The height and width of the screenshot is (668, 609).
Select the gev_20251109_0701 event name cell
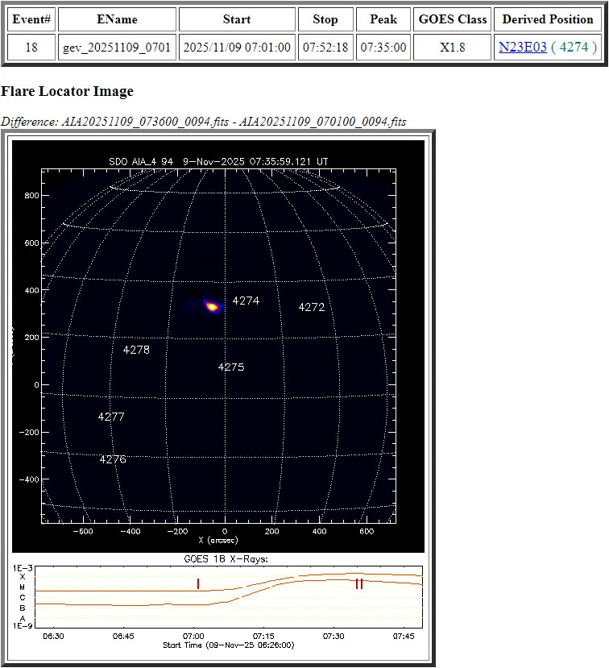117,48
